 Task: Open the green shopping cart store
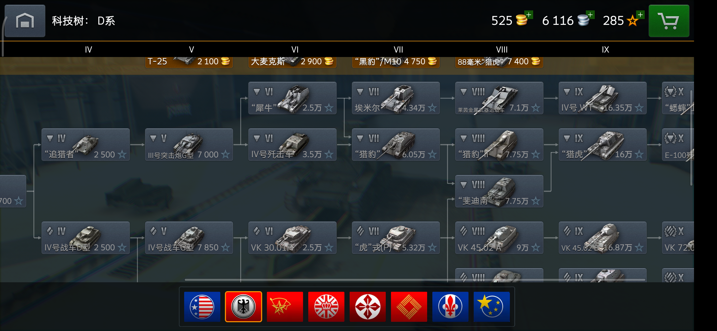tap(669, 21)
